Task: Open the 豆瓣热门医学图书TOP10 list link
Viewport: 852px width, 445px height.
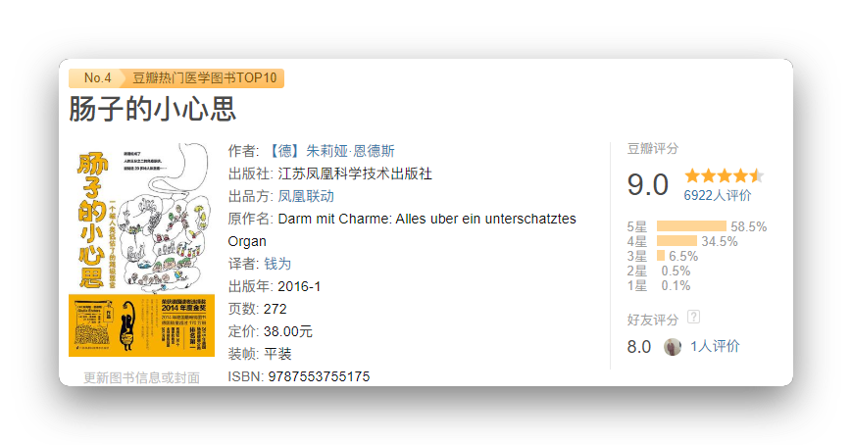Action: 205,77
